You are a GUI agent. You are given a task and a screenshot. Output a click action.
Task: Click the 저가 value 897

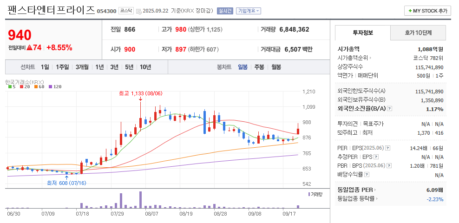(181, 49)
